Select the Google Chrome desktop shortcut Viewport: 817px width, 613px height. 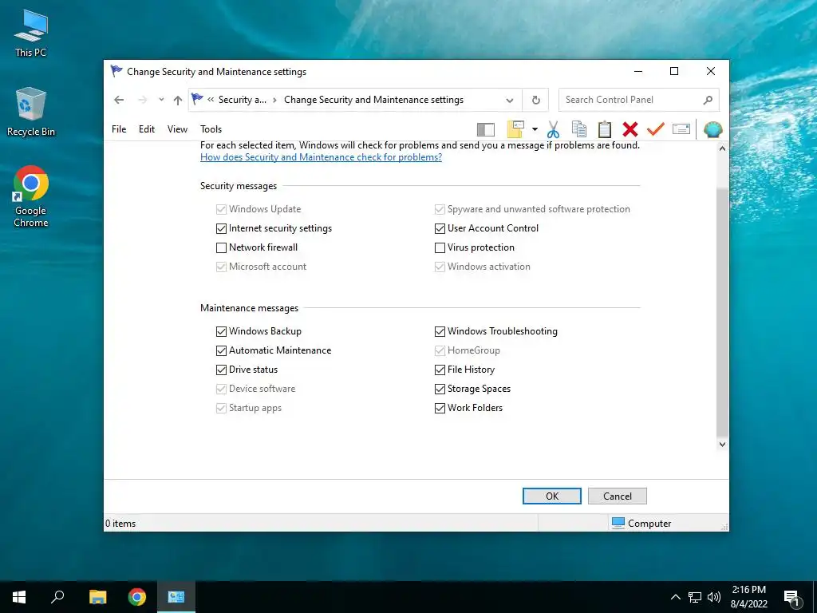click(x=31, y=196)
